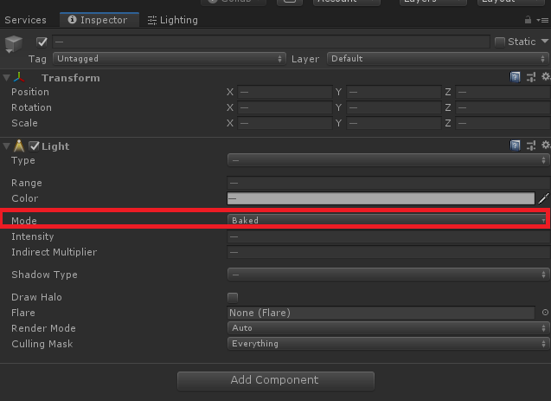The image size is (551, 401).
Task: Open the light Color swatch
Action: tap(381, 198)
